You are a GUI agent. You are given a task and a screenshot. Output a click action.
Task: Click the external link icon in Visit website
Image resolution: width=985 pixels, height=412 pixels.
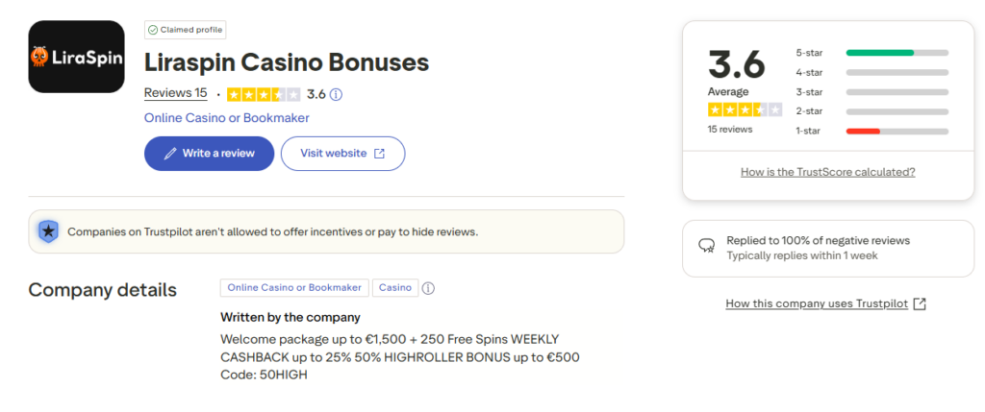[379, 154]
